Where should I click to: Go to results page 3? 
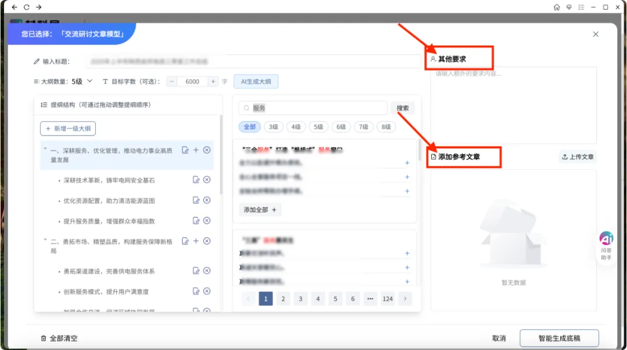pos(301,298)
